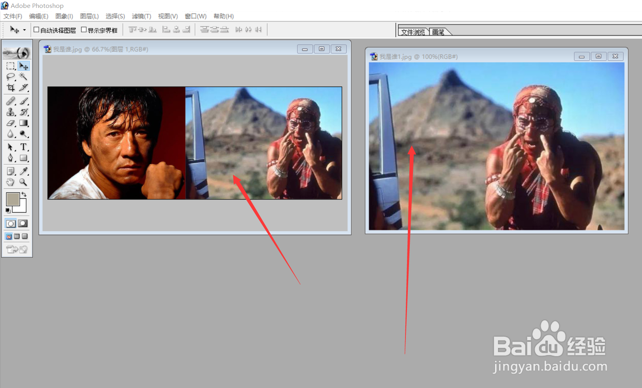Switch to the 文件浏览 tab

click(413, 32)
